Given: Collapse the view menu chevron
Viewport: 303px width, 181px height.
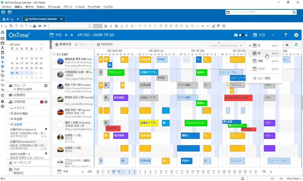Looking at the screenshot, I should 273,35.
